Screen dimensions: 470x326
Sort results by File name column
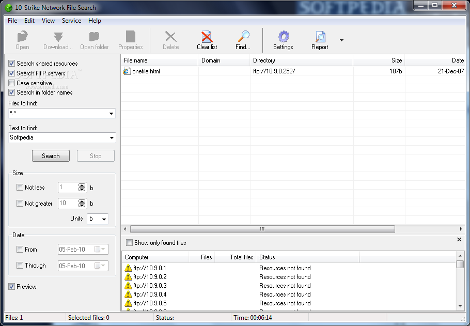tap(160, 60)
